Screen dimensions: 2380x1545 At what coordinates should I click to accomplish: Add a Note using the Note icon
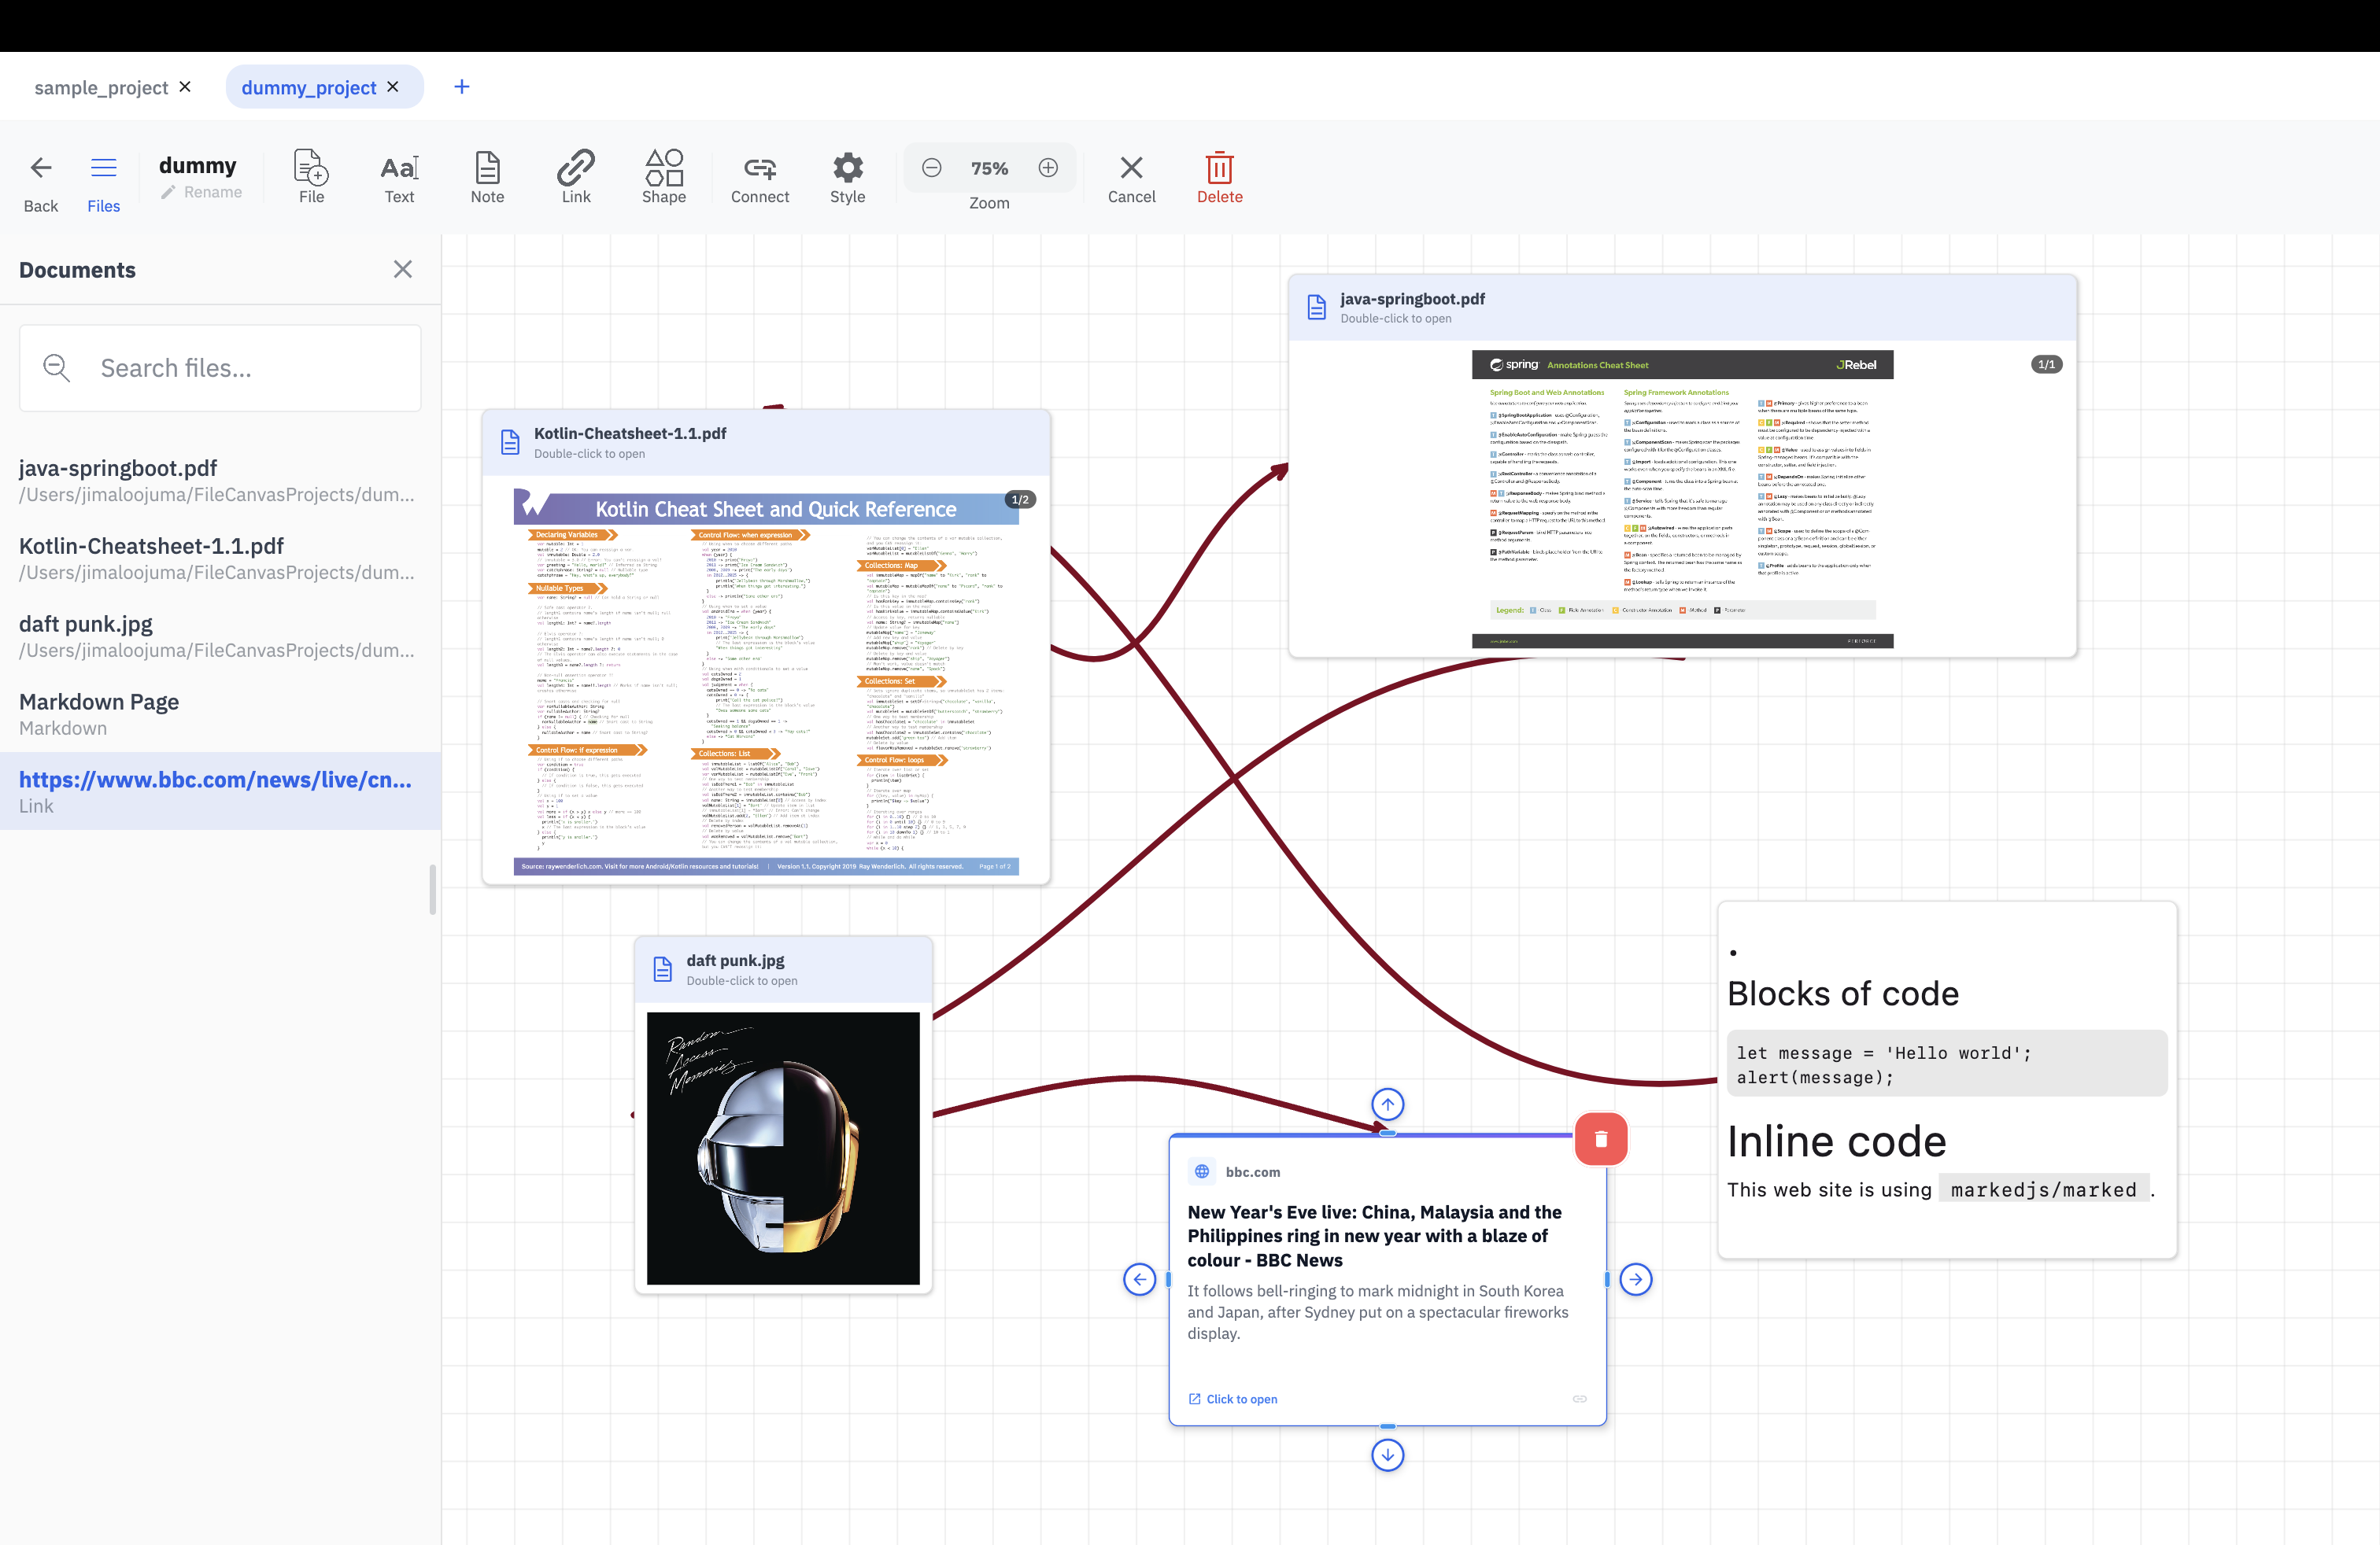tap(487, 178)
